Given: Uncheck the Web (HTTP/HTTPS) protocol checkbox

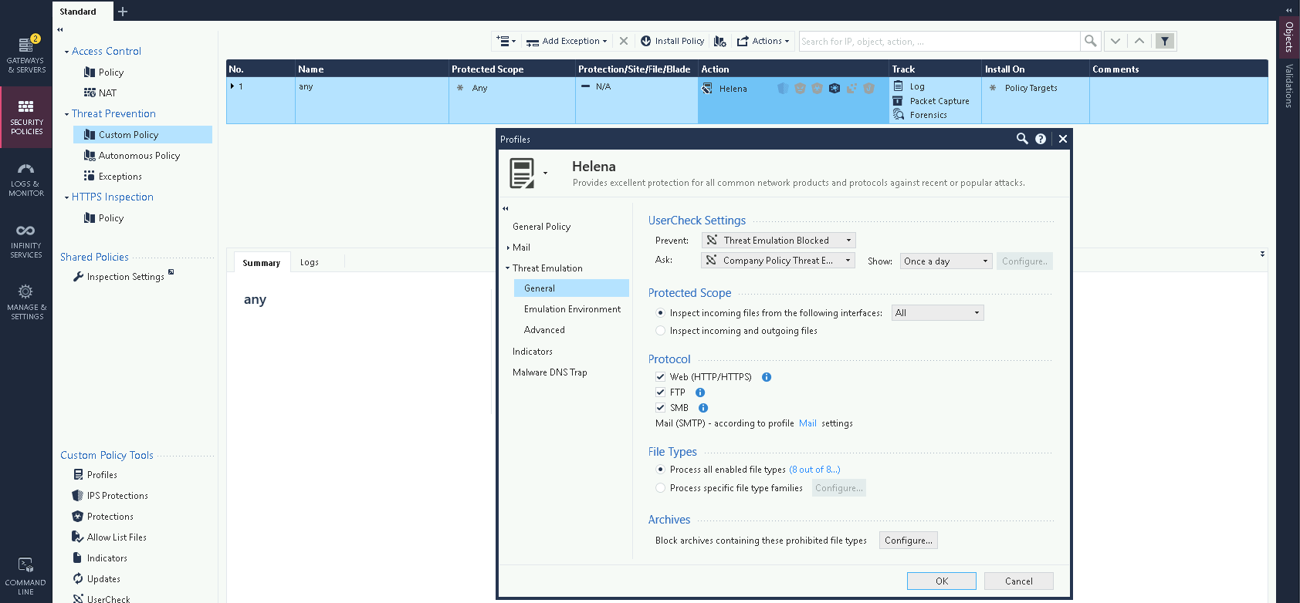Looking at the screenshot, I should (660, 377).
